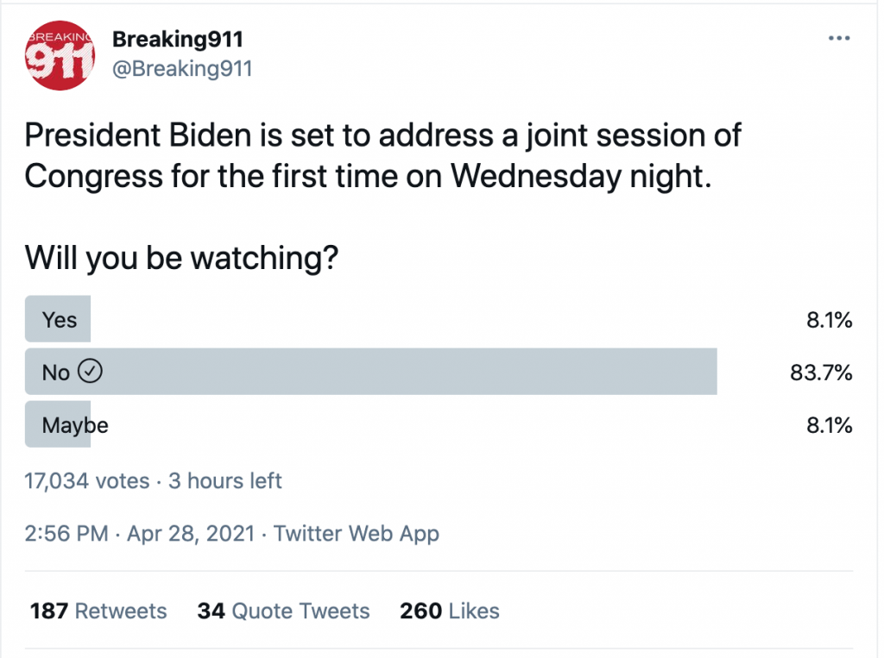Choose the Maybe poll option

pos(74,424)
